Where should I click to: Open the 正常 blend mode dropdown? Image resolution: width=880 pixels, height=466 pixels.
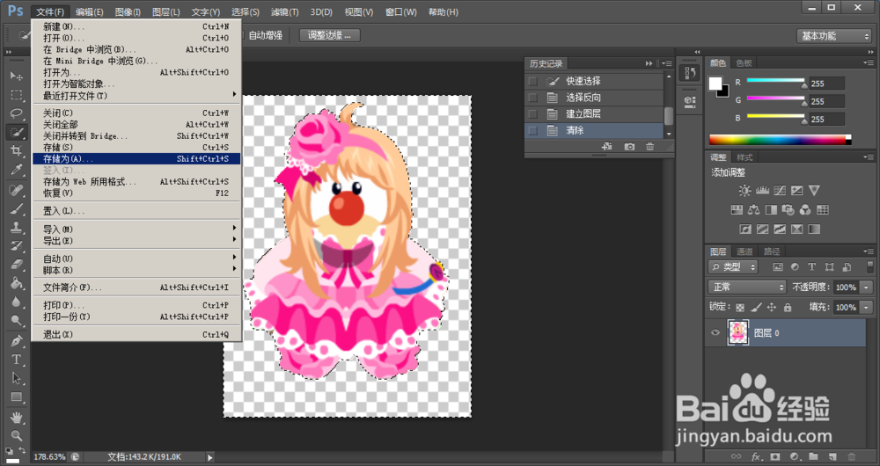[746, 288]
